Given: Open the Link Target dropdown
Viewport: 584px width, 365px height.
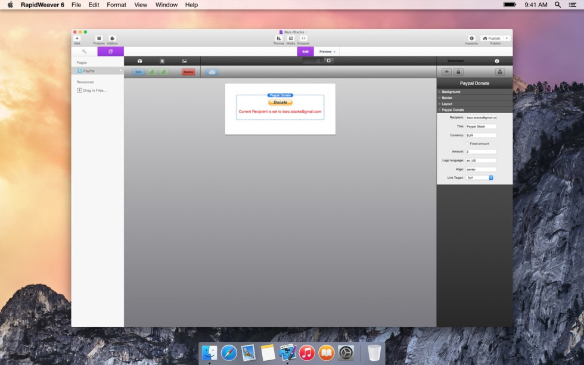Looking at the screenshot, I should [x=480, y=178].
